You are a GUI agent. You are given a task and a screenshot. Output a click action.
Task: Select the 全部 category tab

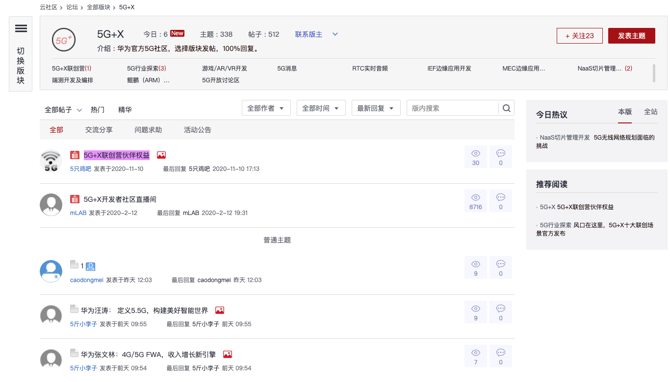coord(56,130)
